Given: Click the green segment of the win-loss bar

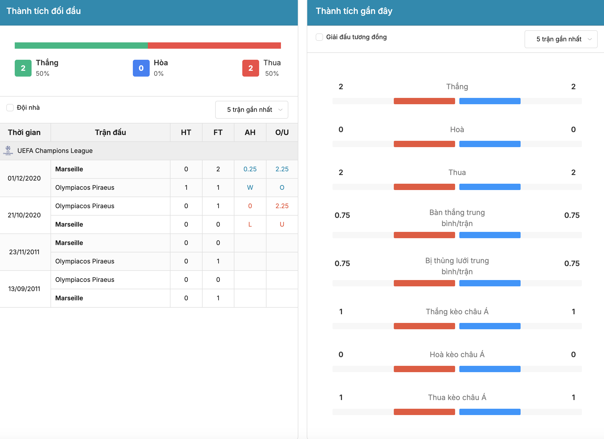Looking at the screenshot, I should point(81,46).
